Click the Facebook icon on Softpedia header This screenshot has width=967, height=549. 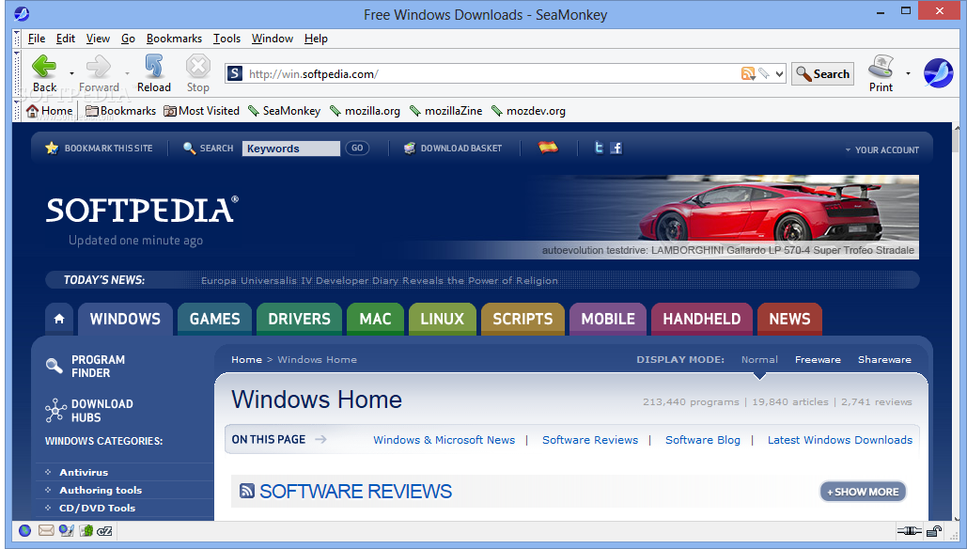coord(616,148)
